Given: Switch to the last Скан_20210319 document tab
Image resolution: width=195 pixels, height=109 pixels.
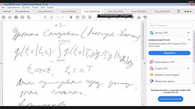Looking at the screenshot, I should [x=163, y=12].
